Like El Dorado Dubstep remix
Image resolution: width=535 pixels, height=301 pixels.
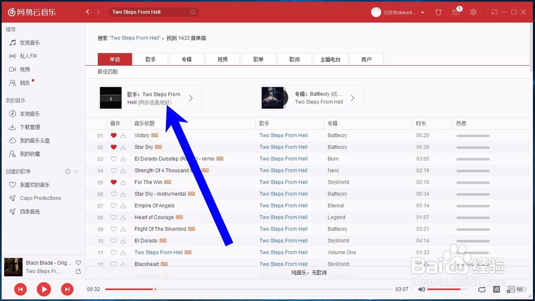pyautogui.click(x=113, y=159)
